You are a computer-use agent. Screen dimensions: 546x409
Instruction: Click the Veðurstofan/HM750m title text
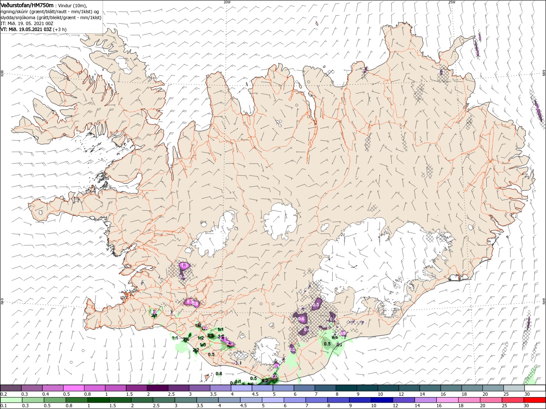[27, 5]
